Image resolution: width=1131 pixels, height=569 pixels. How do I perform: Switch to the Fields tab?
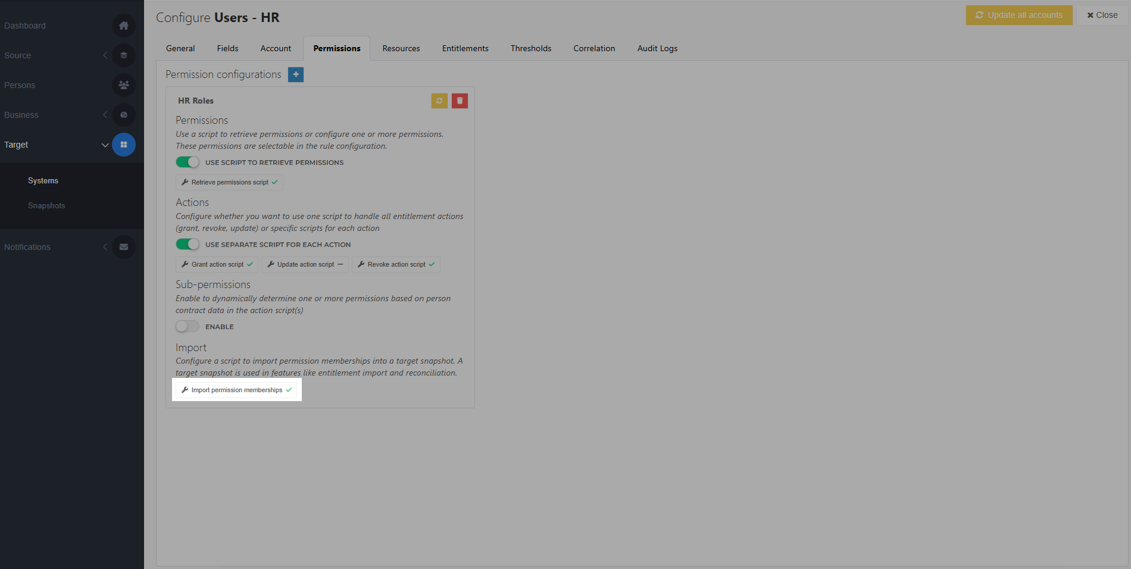coord(227,48)
